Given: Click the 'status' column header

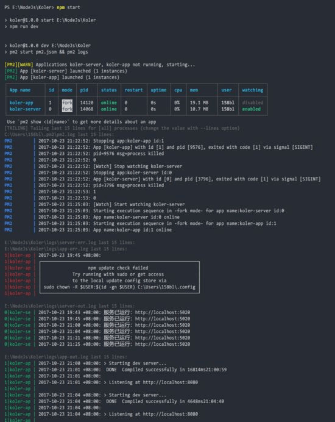Looking at the screenshot, I should [109, 90].
